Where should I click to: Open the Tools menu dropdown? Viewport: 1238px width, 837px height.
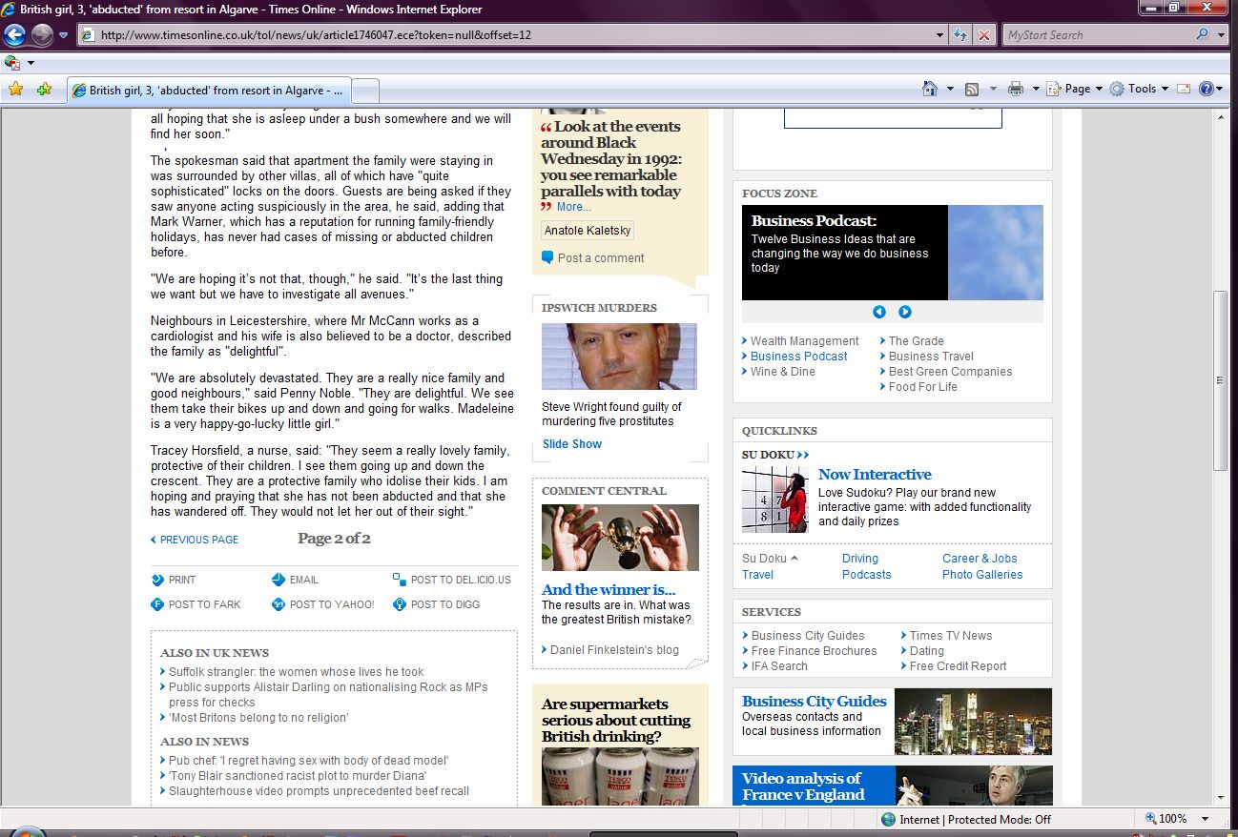pyautogui.click(x=1141, y=89)
